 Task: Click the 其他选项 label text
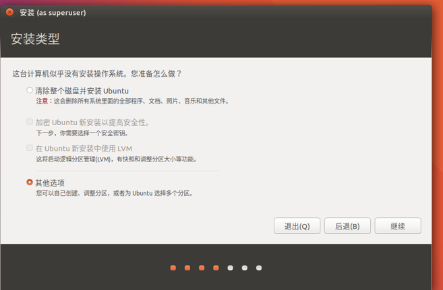click(50, 183)
